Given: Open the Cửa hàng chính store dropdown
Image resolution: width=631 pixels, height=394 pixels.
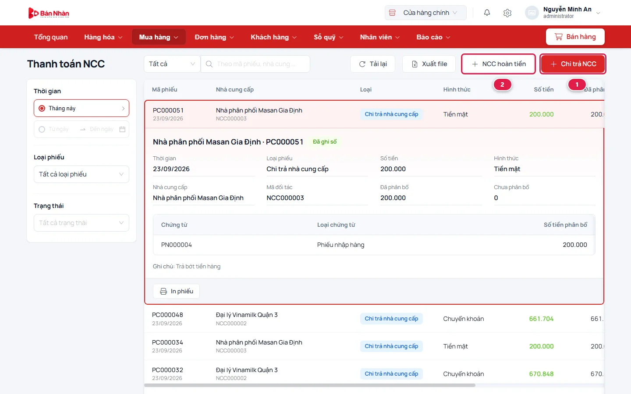Looking at the screenshot, I should 425,13.
